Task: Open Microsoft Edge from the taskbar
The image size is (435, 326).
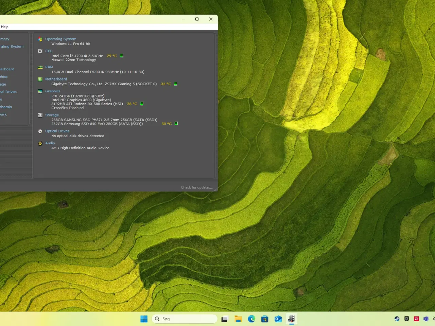Action: click(x=251, y=319)
